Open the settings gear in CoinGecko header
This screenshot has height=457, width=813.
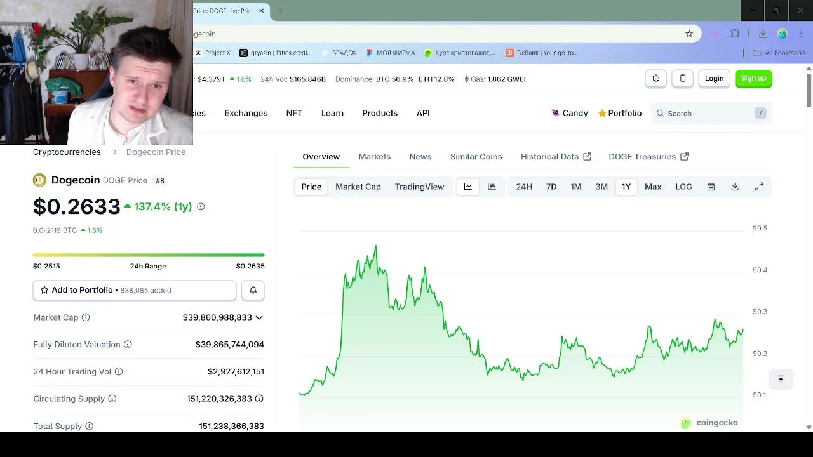[656, 78]
